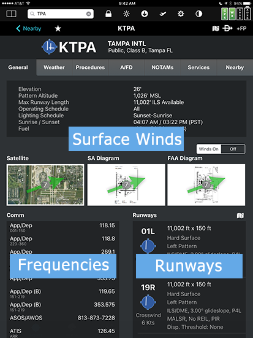Select App/Dep (B) 353.575 frequency
Screen dimensions: 253x338
(x=62, y=307)
